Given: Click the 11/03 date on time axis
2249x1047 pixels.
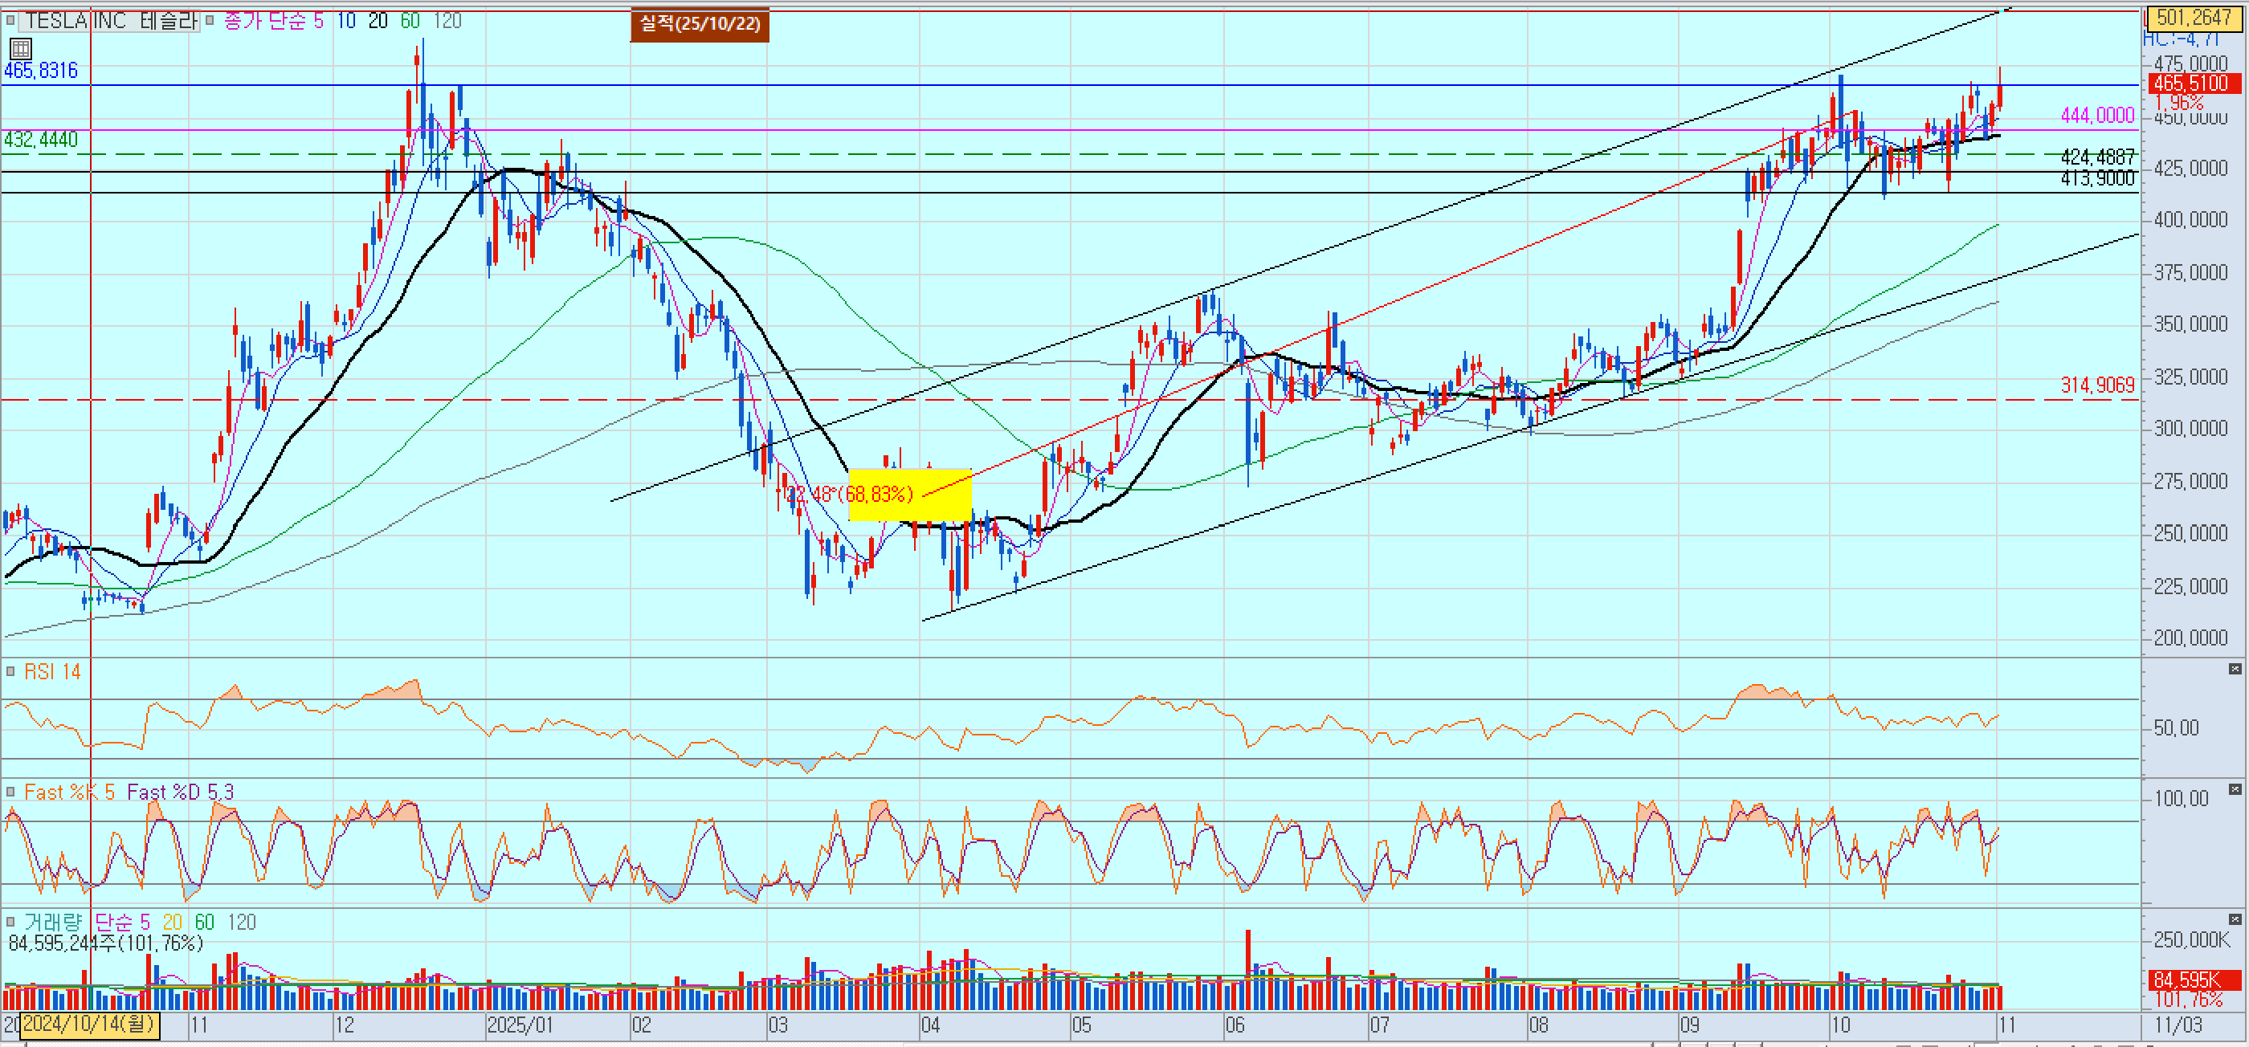Looking at the screenshot, I should tap(2178, 1025).
